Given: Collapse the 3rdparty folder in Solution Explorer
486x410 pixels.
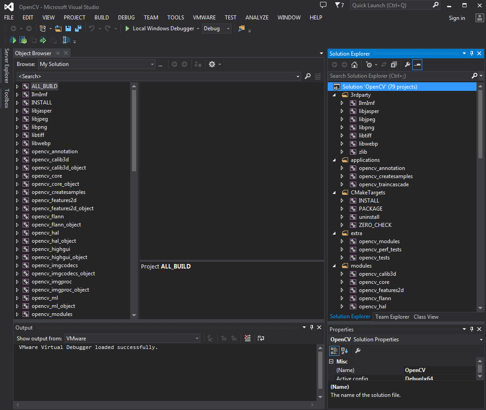Looking at the screenshot, I should click(x=334, y=95).
